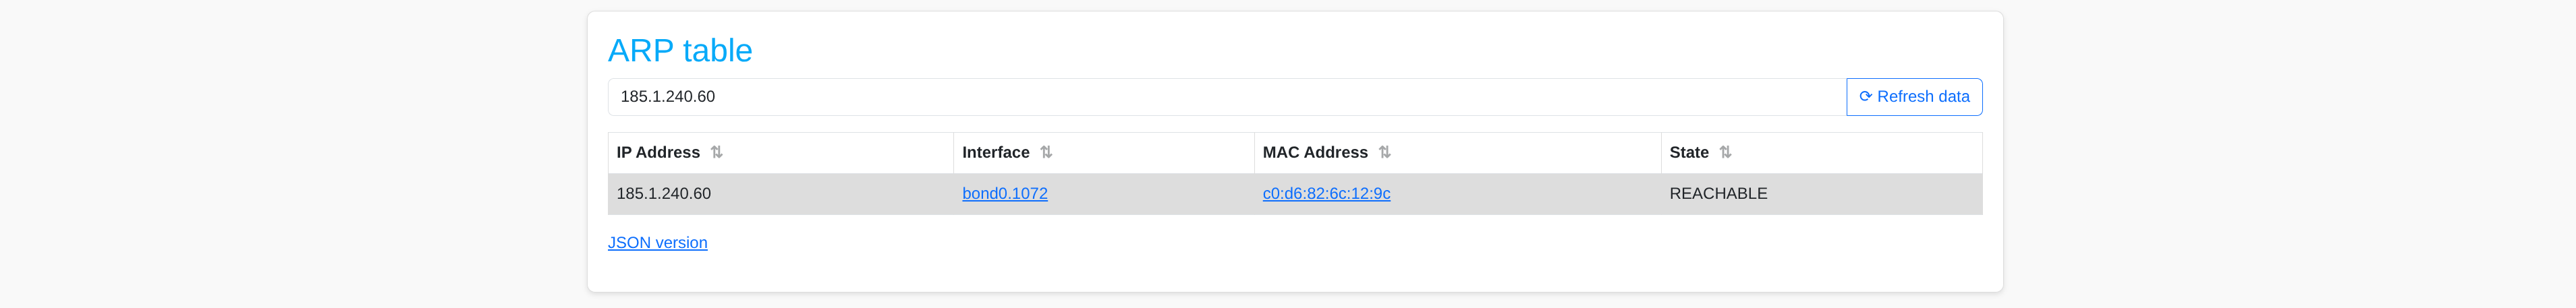2576x308 pixels.
Task: Click the ARP table page heading
Action: tap(679, 50)
